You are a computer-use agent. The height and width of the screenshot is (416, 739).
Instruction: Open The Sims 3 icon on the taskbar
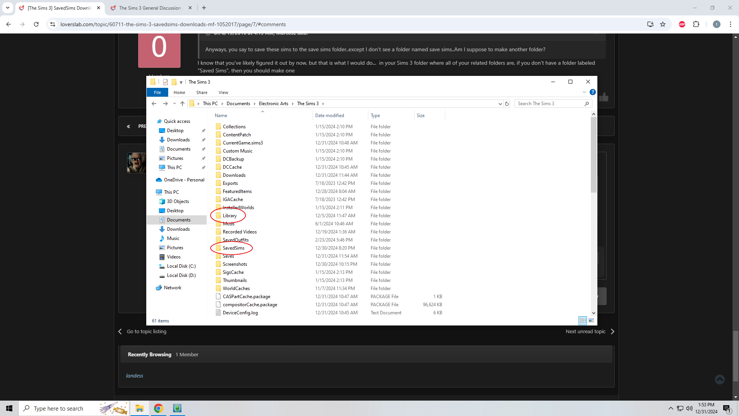(x=177, y=408)
